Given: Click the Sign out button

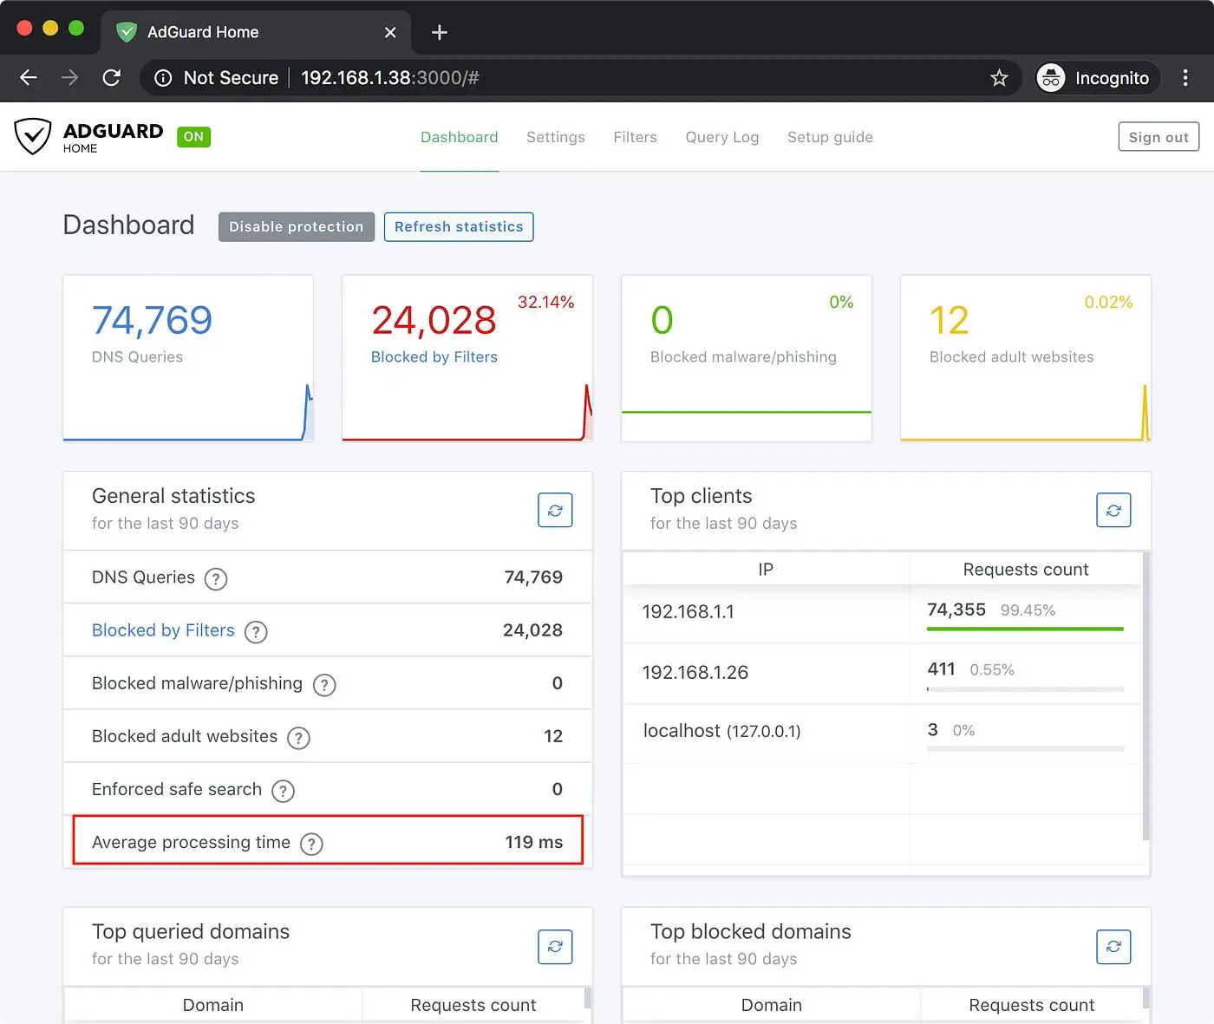Looking at the screenshot, I should tap(1159, 137).
